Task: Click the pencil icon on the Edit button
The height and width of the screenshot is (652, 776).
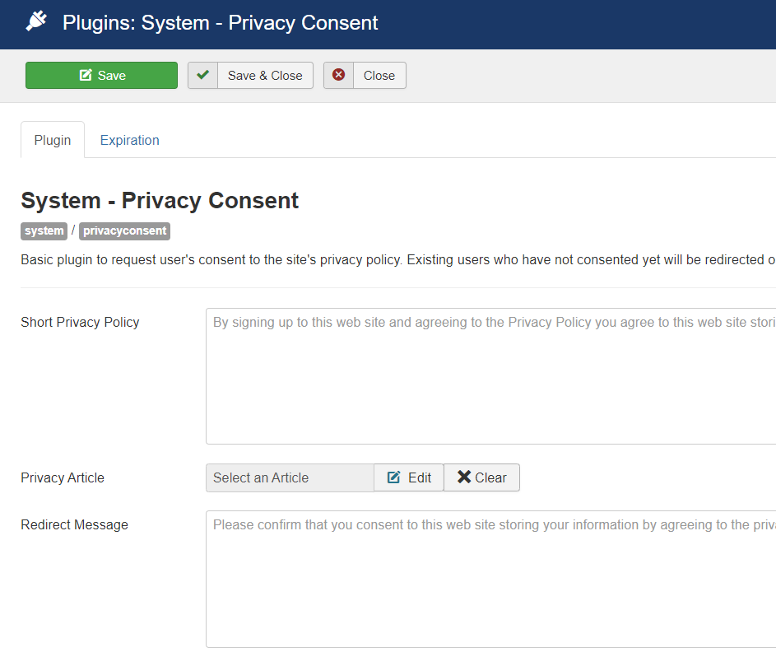Action: click(394, 477)
